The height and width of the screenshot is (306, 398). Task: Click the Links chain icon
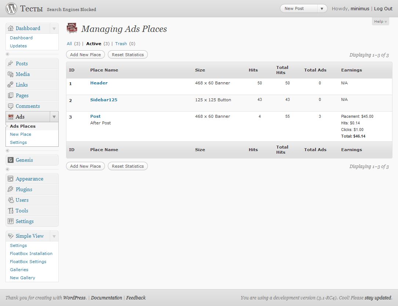click(x=11, y=85)
